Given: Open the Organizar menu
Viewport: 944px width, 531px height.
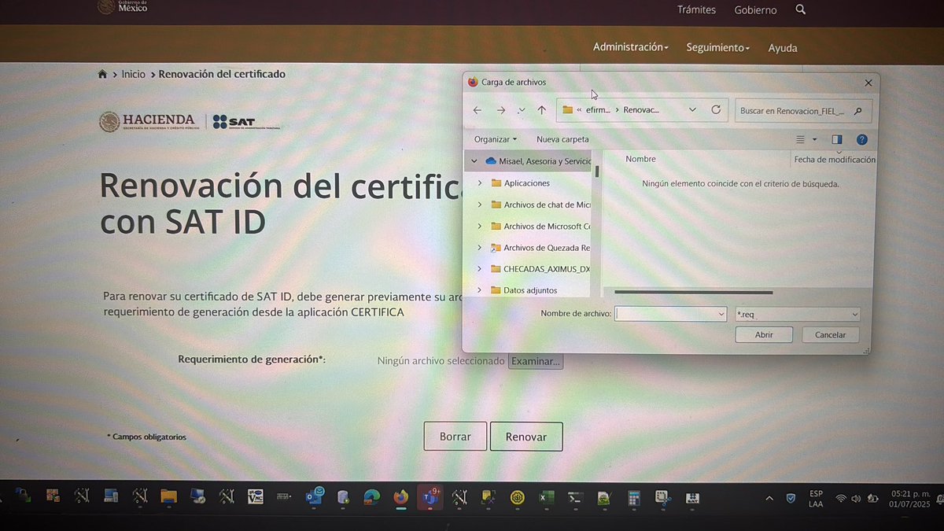Looking at the screenshot, I should coord(496,139).
